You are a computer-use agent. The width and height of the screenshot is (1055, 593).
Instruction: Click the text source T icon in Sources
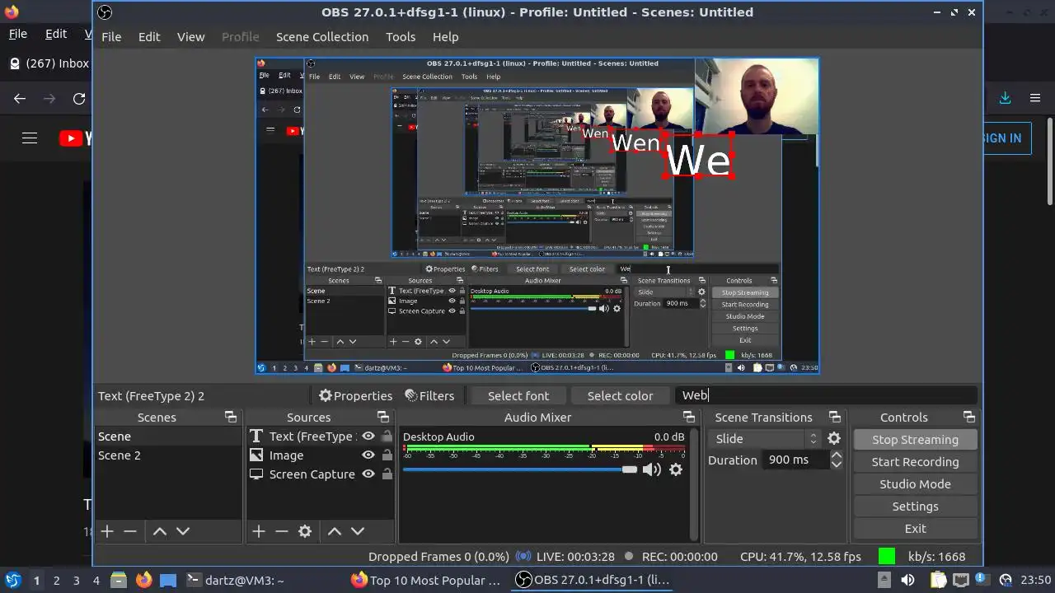pos(256,437)
